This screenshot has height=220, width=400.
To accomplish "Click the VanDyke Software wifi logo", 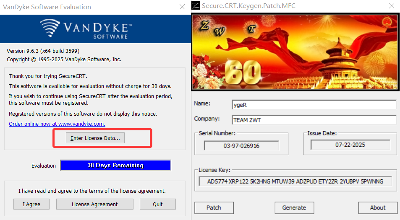I will pyautogui.click(x=50, y=28).
